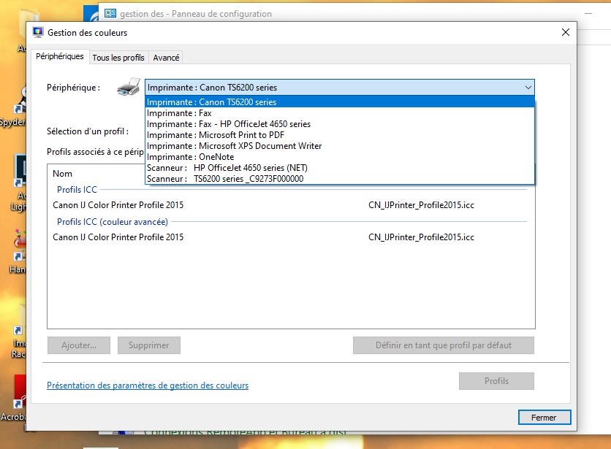Choose Imprimante : Fax option
The image size is (611, 449).
click(x=339, y=113)
